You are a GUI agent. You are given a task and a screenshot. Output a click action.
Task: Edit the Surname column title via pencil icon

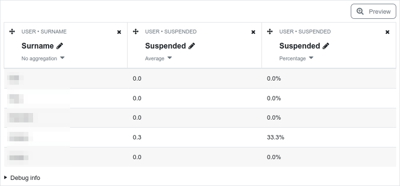click(x=59, y=46)
